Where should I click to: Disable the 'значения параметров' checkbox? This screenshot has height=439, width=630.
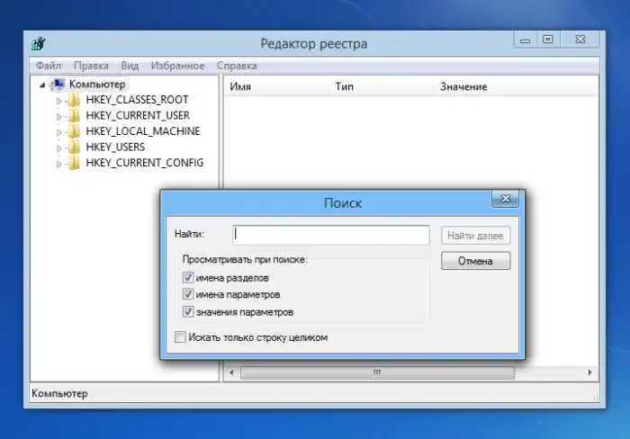point(188,312)
